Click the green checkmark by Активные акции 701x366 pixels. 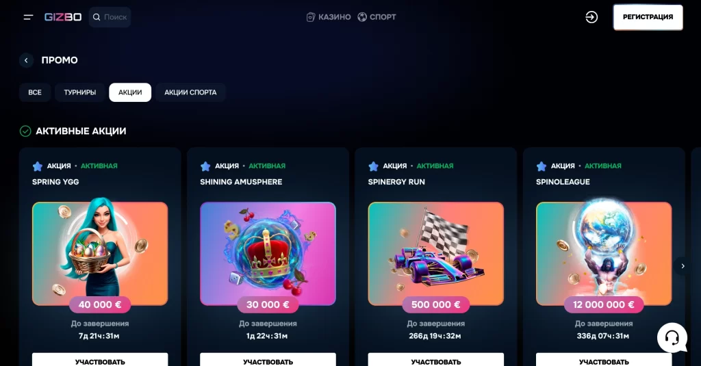coord(25,131)
